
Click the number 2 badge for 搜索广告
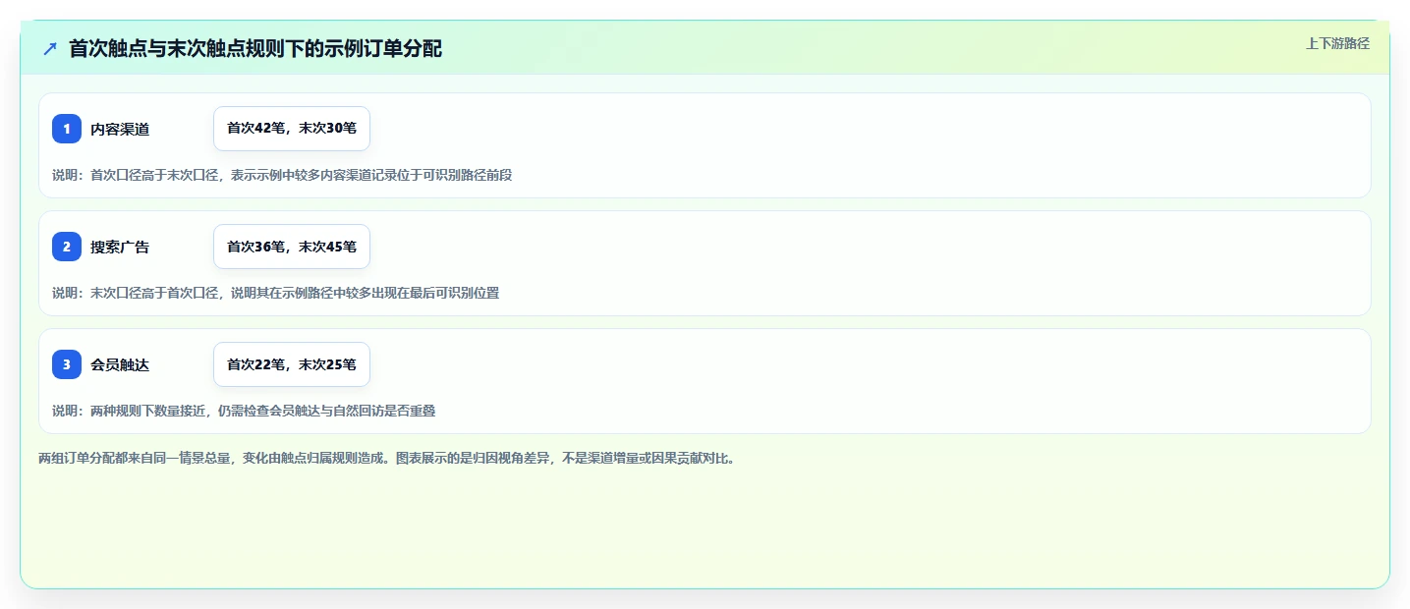click(x=67, y=247)
